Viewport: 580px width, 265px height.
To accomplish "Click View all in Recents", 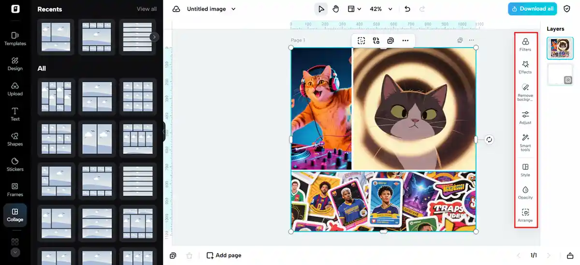I will [146, 9].
